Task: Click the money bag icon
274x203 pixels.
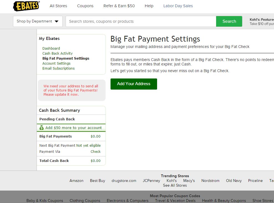Action: (41, 128)
